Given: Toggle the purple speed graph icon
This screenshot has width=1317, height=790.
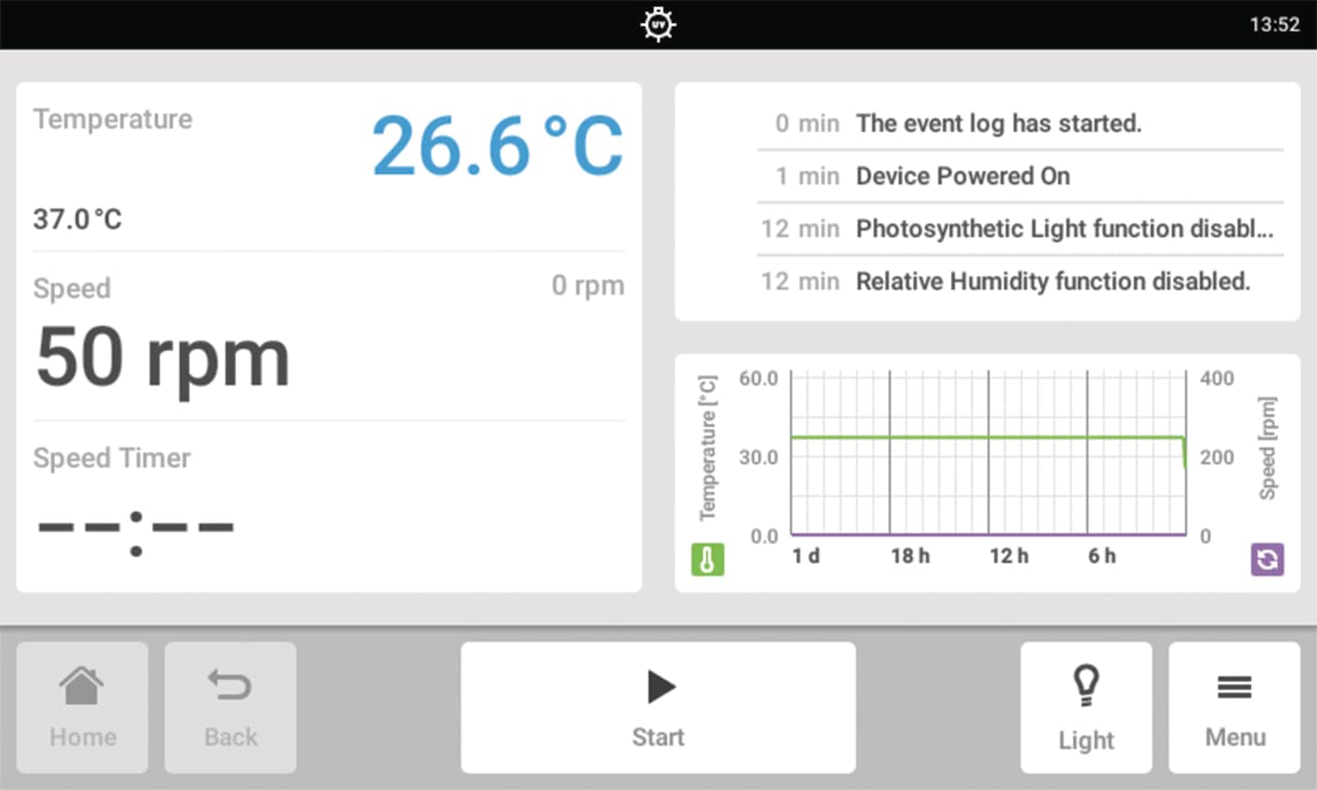Looking at the screenshot, I should pos(1267,560).
